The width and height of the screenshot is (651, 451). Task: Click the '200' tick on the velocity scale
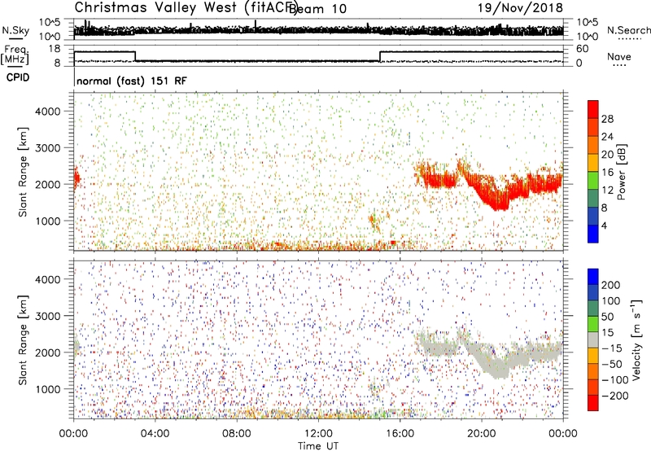(611, 285)
